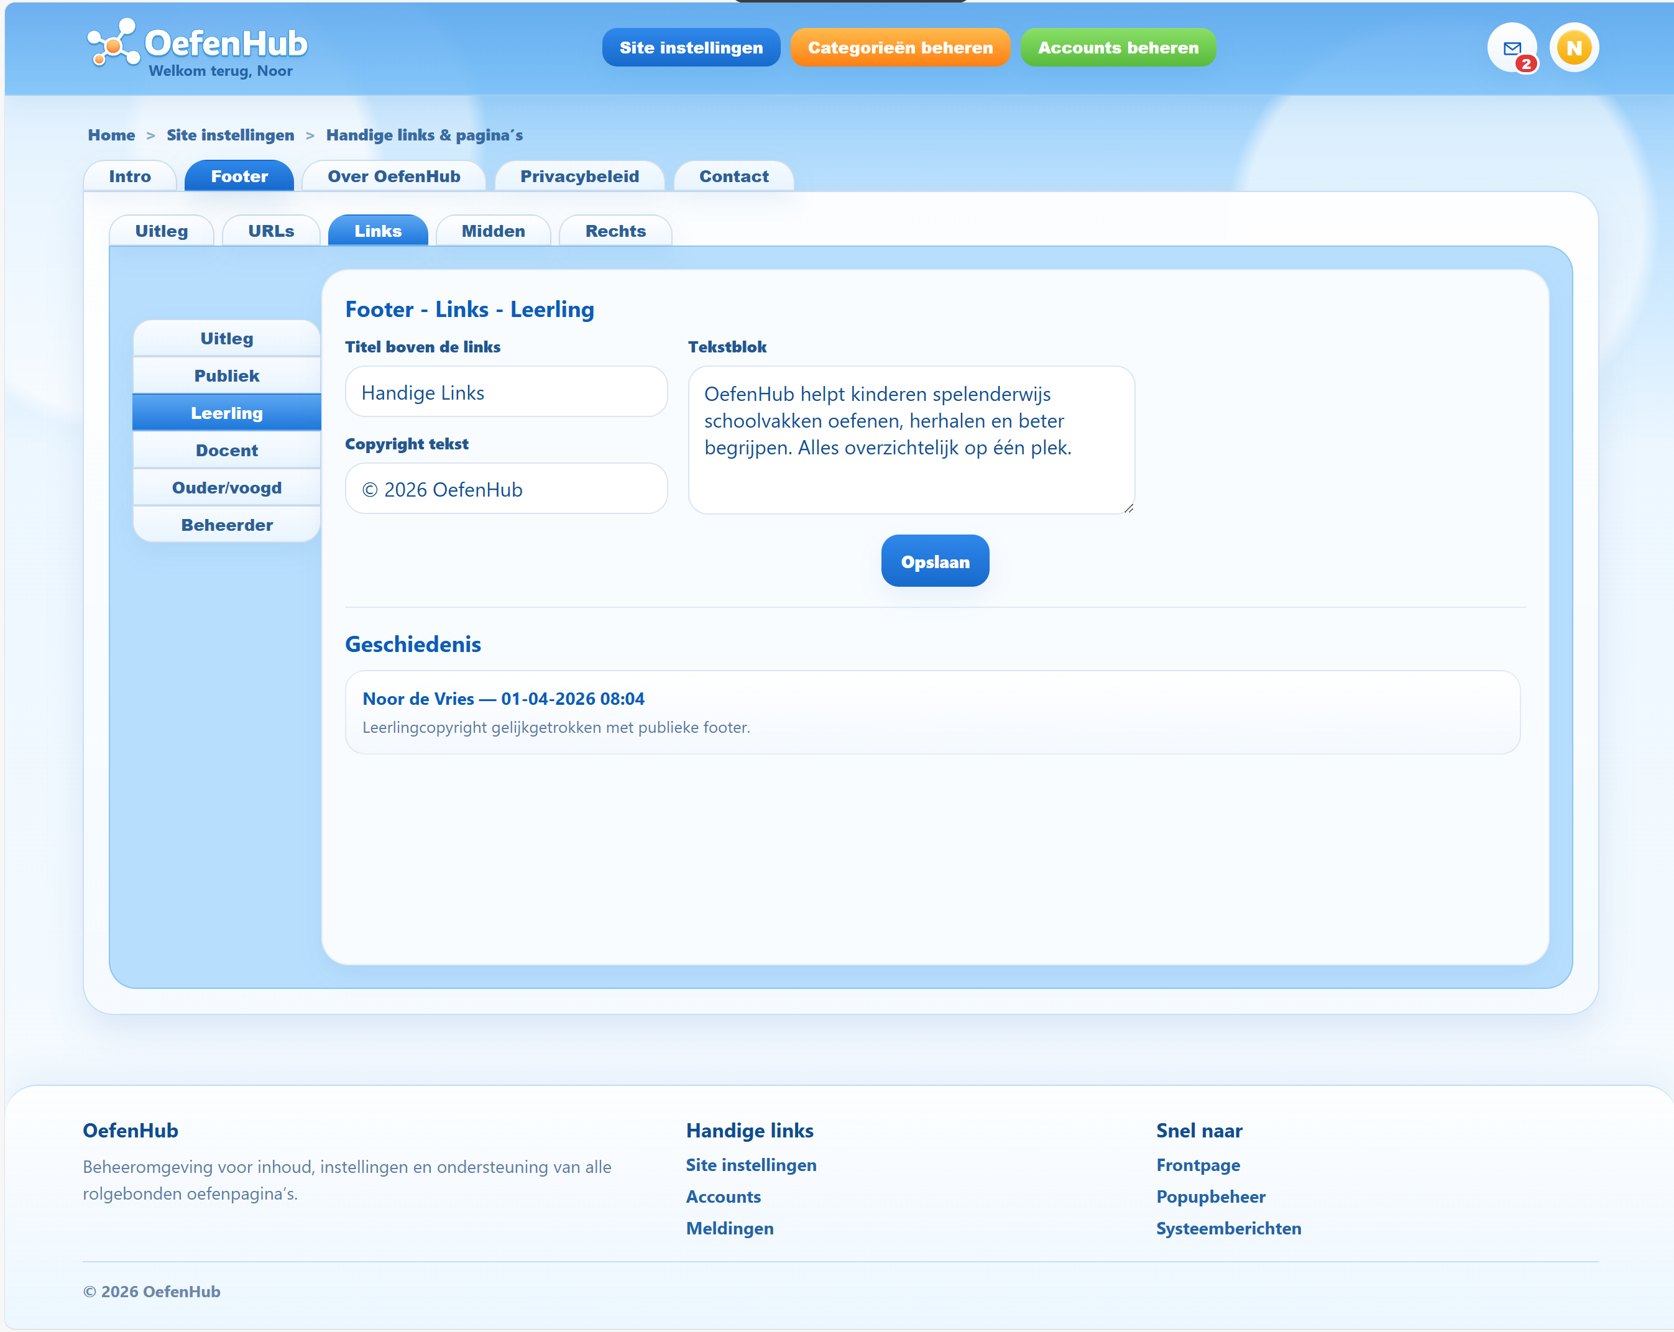Switch to the Rechts sub-tab
The image size is (1674, 1332).
tap(615, 231)
